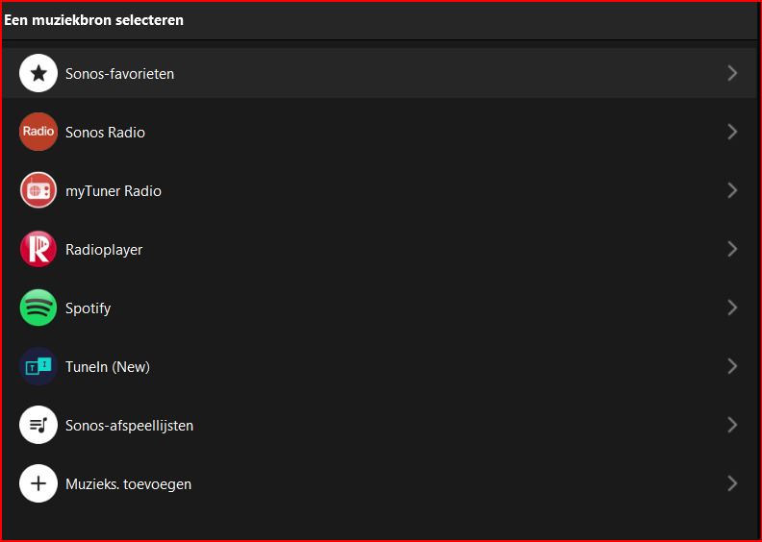The height and width of the screenshot is (542, 762).
Task: Click the Sonos-afspeellijsten playlist icon
Action: [x=38, y=425]
